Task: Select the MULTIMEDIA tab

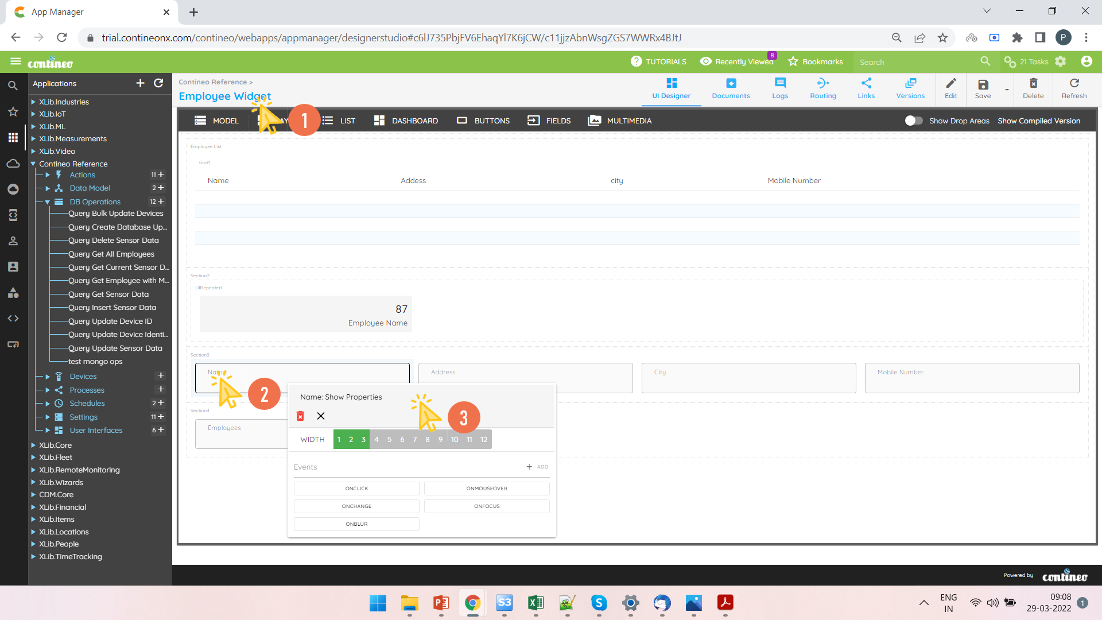Action: tap(620, 121)
